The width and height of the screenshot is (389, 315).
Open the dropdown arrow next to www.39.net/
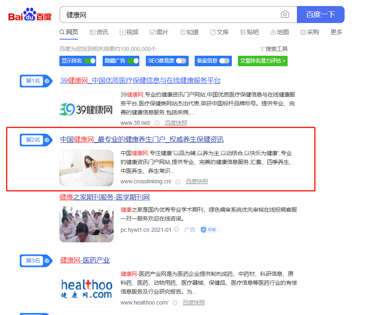coord(157,123)
